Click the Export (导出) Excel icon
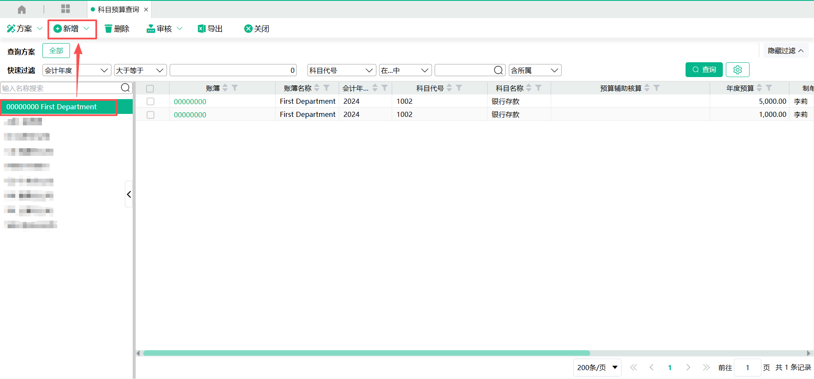 pos(202,29)
